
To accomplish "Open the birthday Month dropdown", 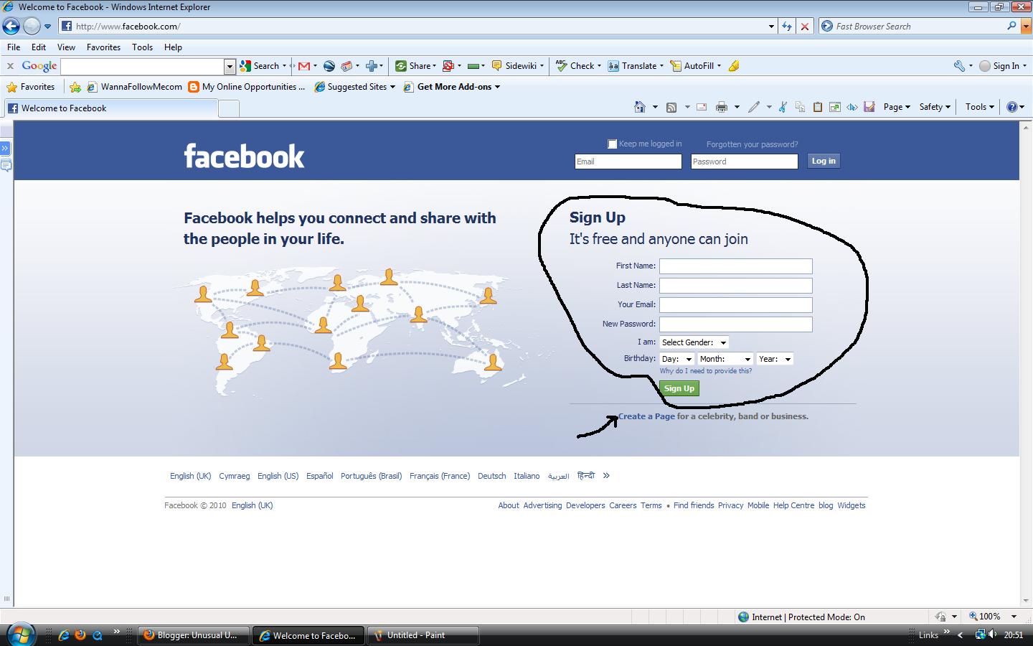I will [725, 359].
